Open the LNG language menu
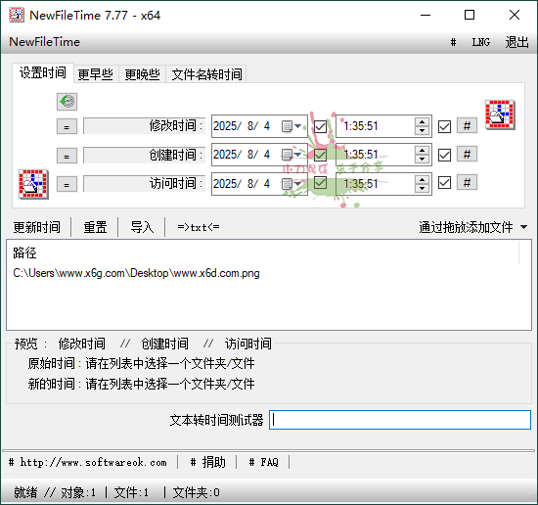Image resolution: width=538 pixels, height=505 pixels. point(480,42)
